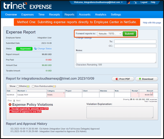Viewport: 164px width, 139px height.
Task: Show 1000 expenses per page
Action: click(x=147, y=99)
